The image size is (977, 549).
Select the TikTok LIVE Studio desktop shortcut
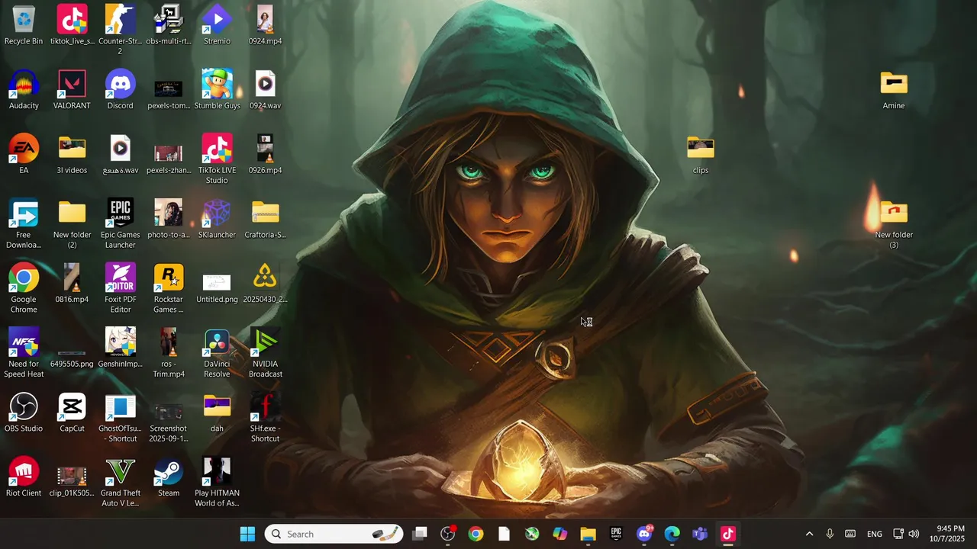click(217, 159)
